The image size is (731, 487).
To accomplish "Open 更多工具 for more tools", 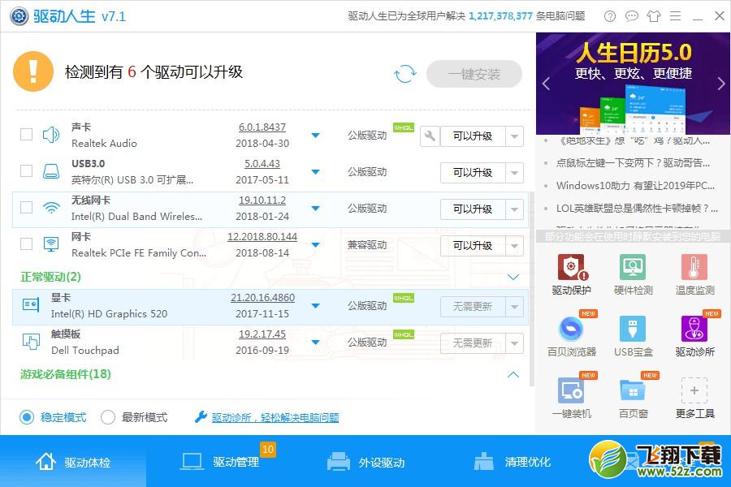I will (694, 395).
